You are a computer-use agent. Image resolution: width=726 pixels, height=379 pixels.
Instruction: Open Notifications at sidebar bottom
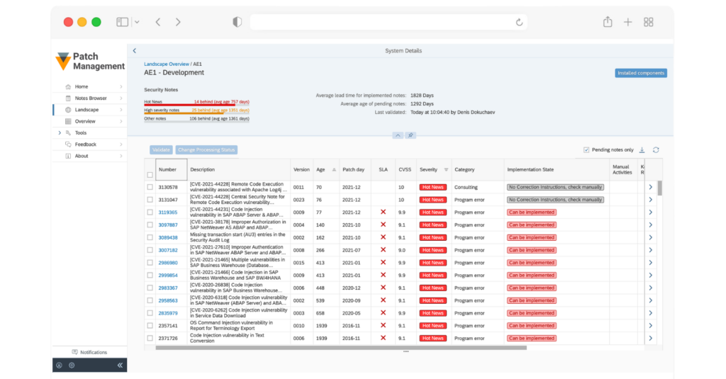[89, 352]
